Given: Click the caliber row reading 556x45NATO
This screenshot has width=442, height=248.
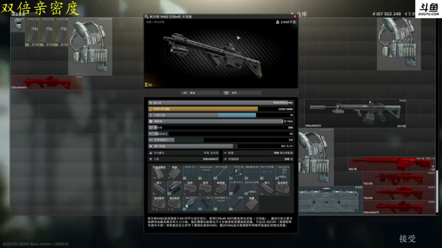Looking at the screenshot, I should [184, 159].
